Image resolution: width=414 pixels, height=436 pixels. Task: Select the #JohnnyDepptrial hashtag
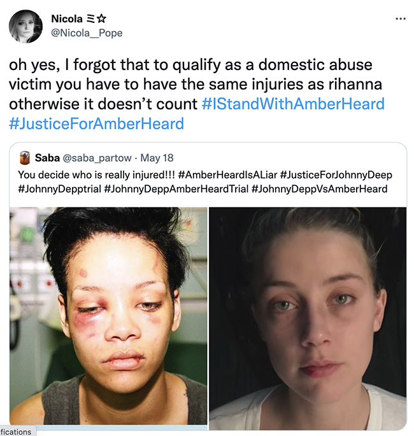click(59, 189)
